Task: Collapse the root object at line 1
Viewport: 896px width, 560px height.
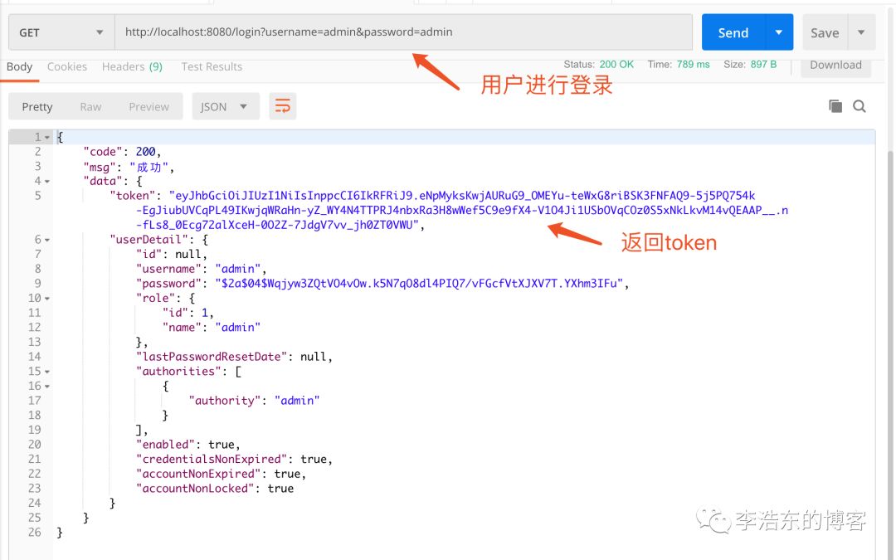Action: click(46, 138)
